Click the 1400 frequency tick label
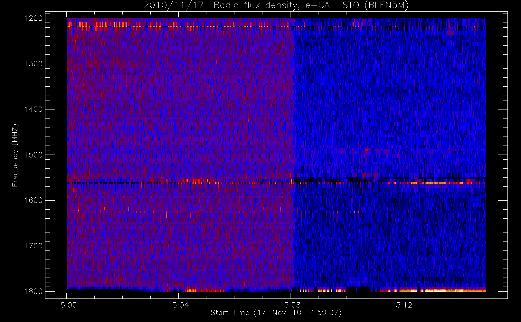521x322 pixels. click(33, 109)
